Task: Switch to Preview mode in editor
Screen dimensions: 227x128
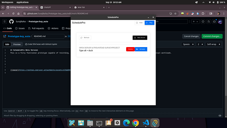Action: (17, 45)
